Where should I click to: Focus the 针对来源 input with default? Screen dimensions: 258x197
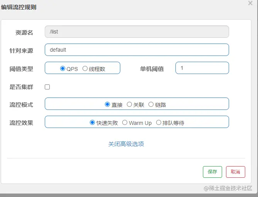coord(137,50)
